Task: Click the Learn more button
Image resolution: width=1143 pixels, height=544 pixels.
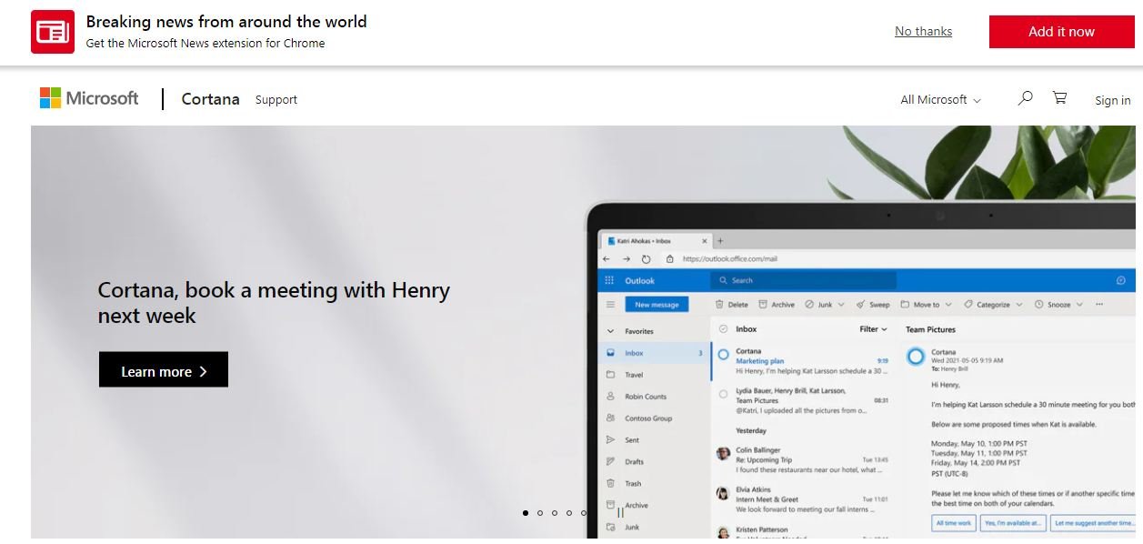Action: pyautogui.click(x=164, y=369)
